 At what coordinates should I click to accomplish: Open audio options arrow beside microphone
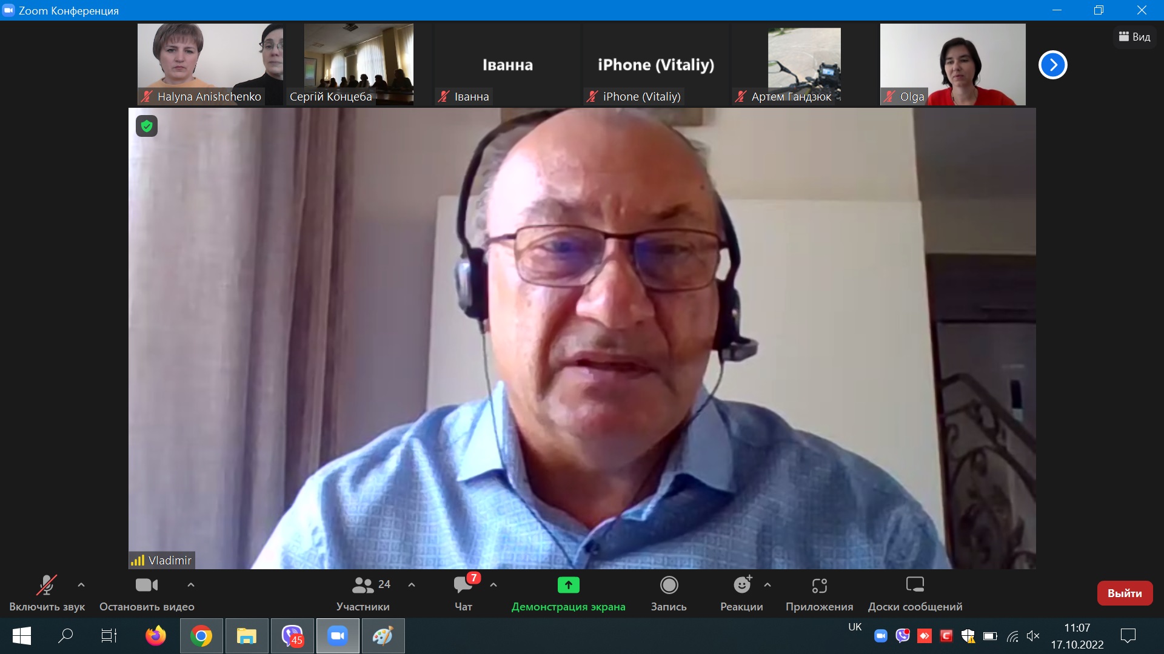(81, 585)
